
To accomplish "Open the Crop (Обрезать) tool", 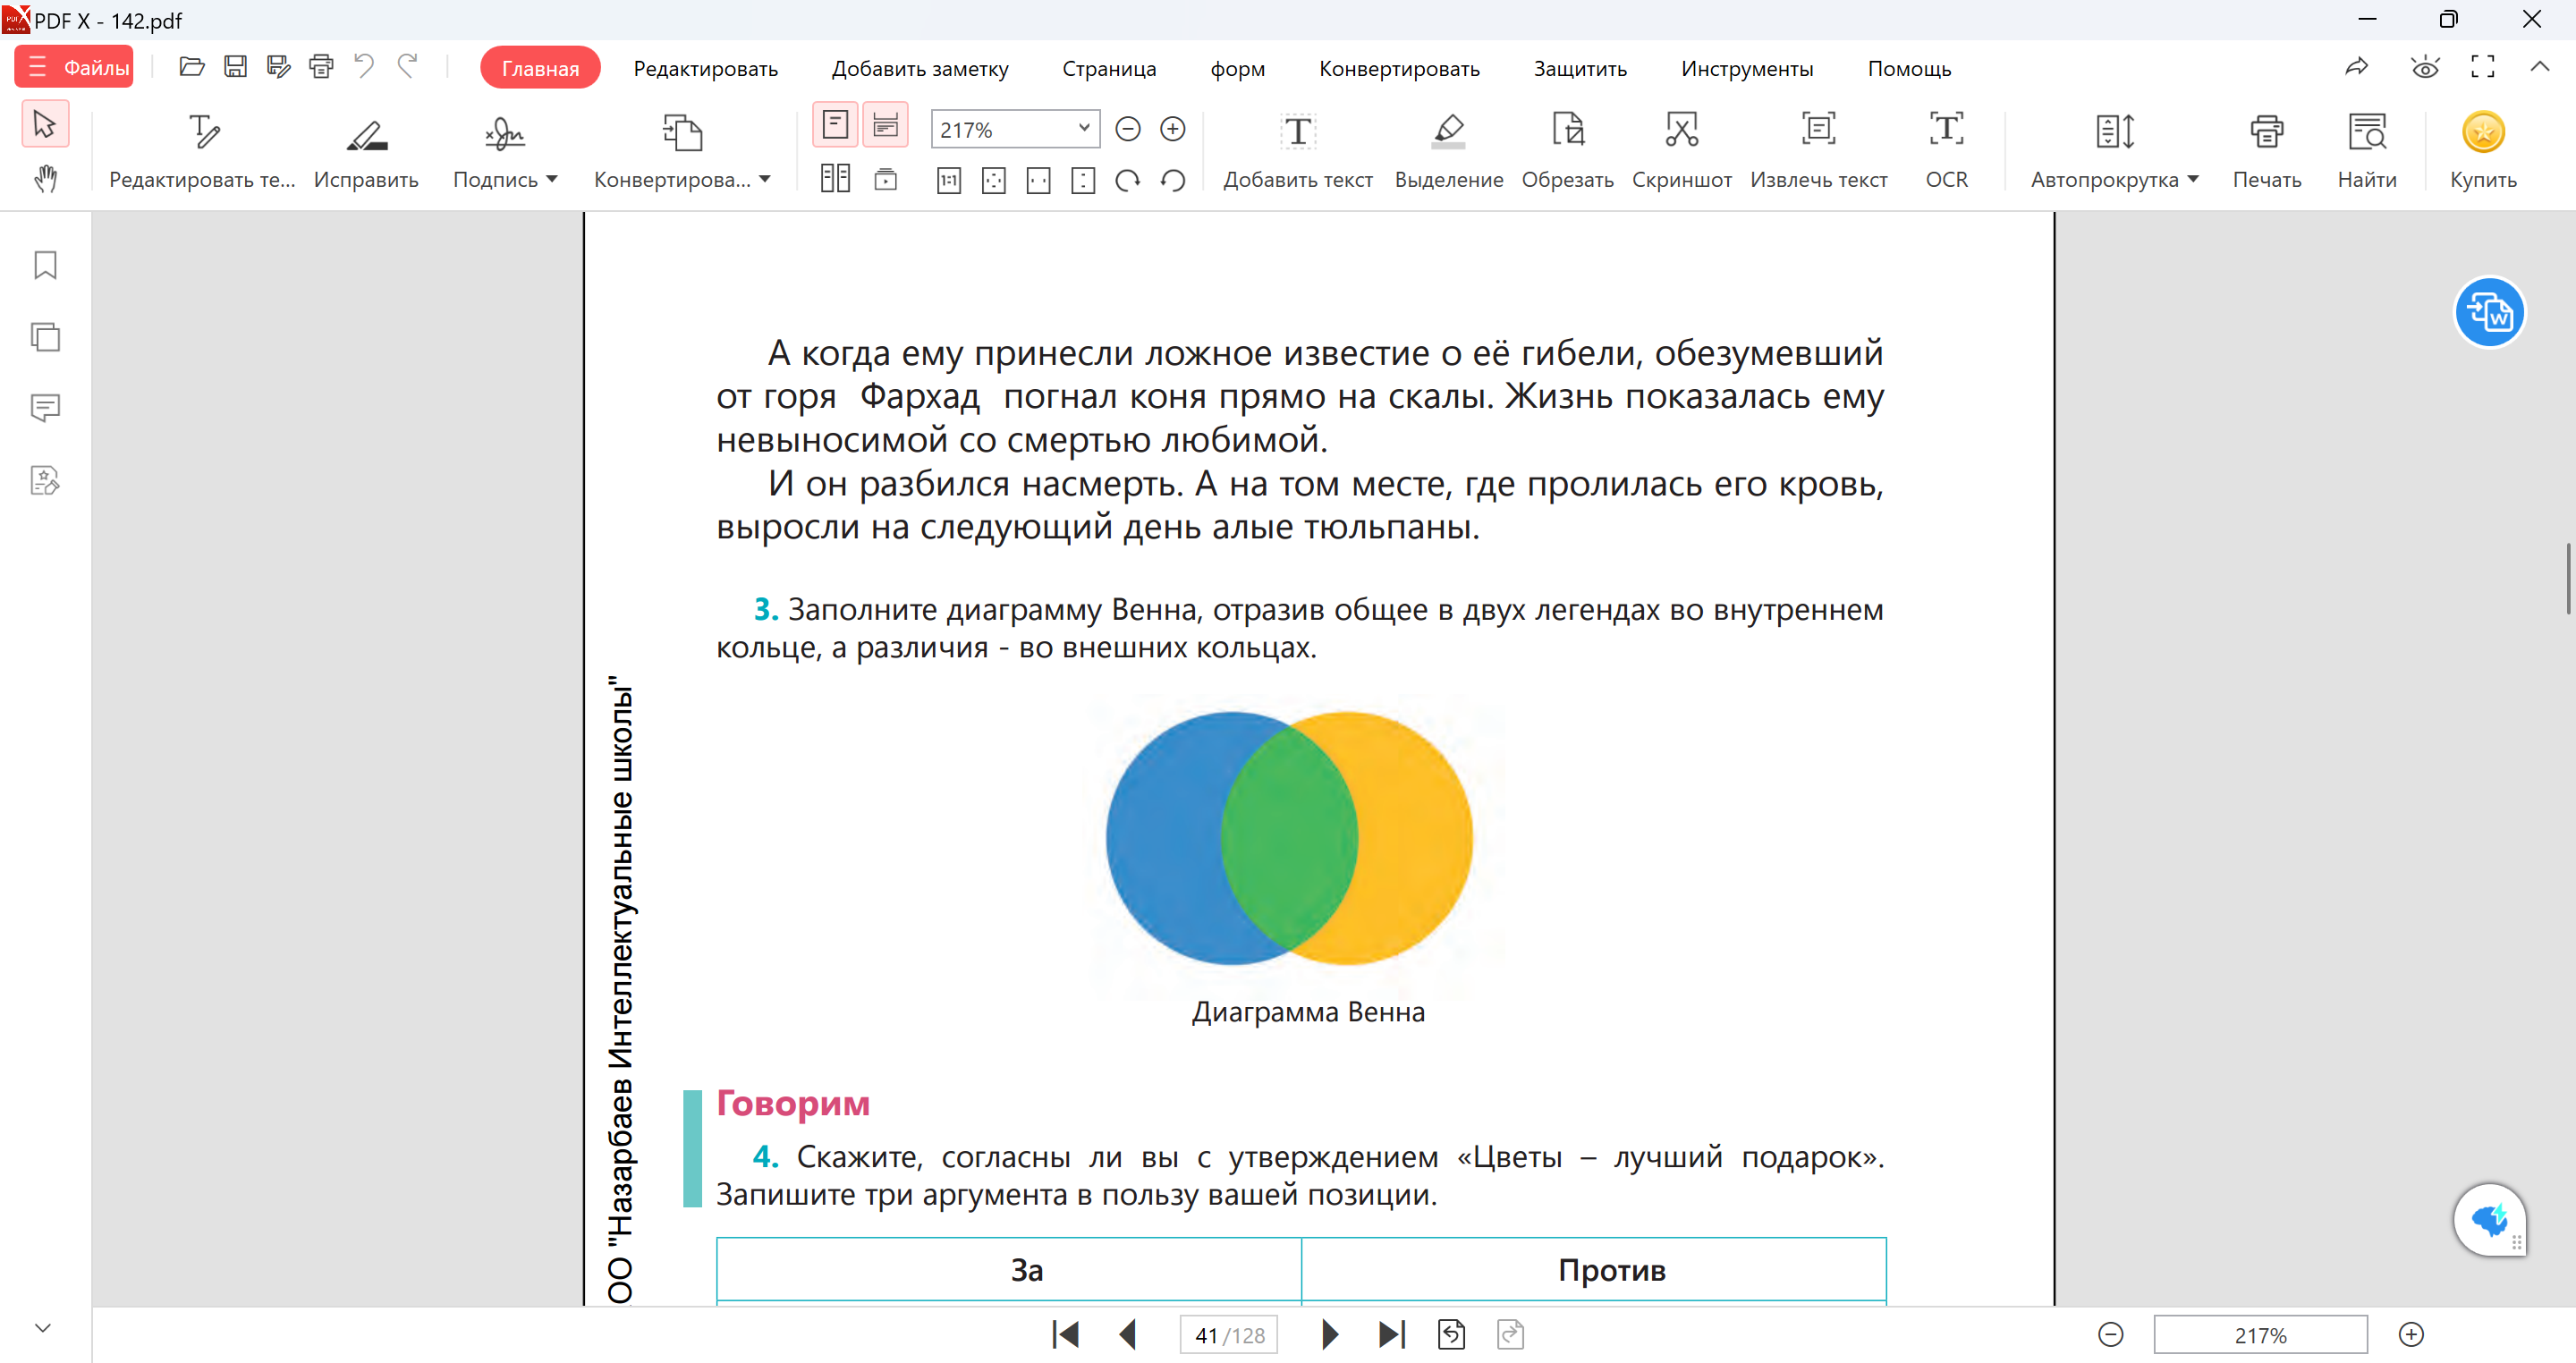I will 1567,148.
